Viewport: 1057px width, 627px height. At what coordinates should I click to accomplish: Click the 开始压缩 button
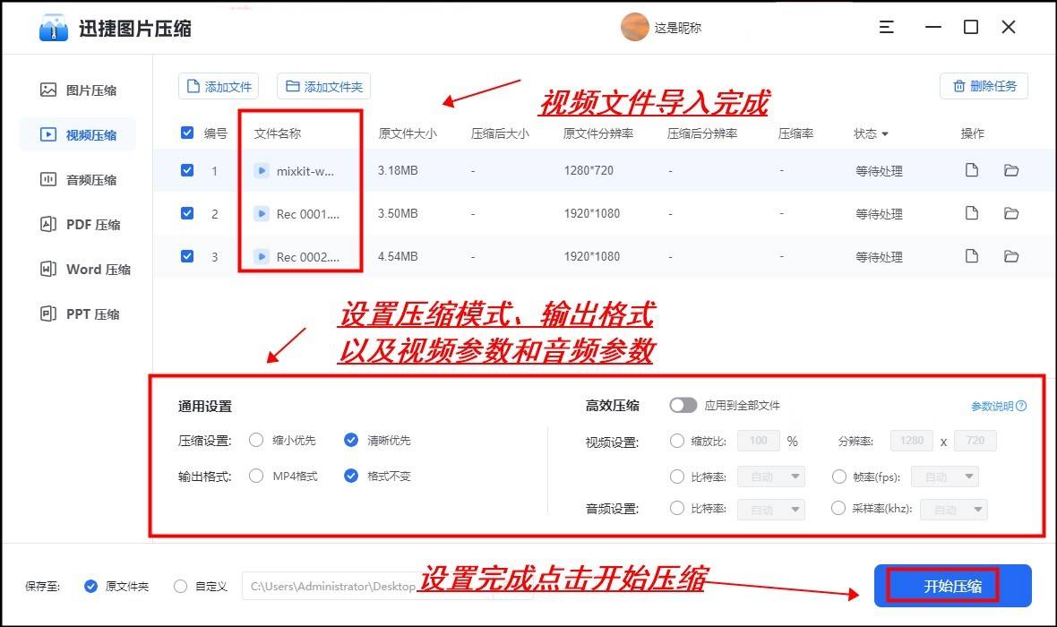coord(952,585)
